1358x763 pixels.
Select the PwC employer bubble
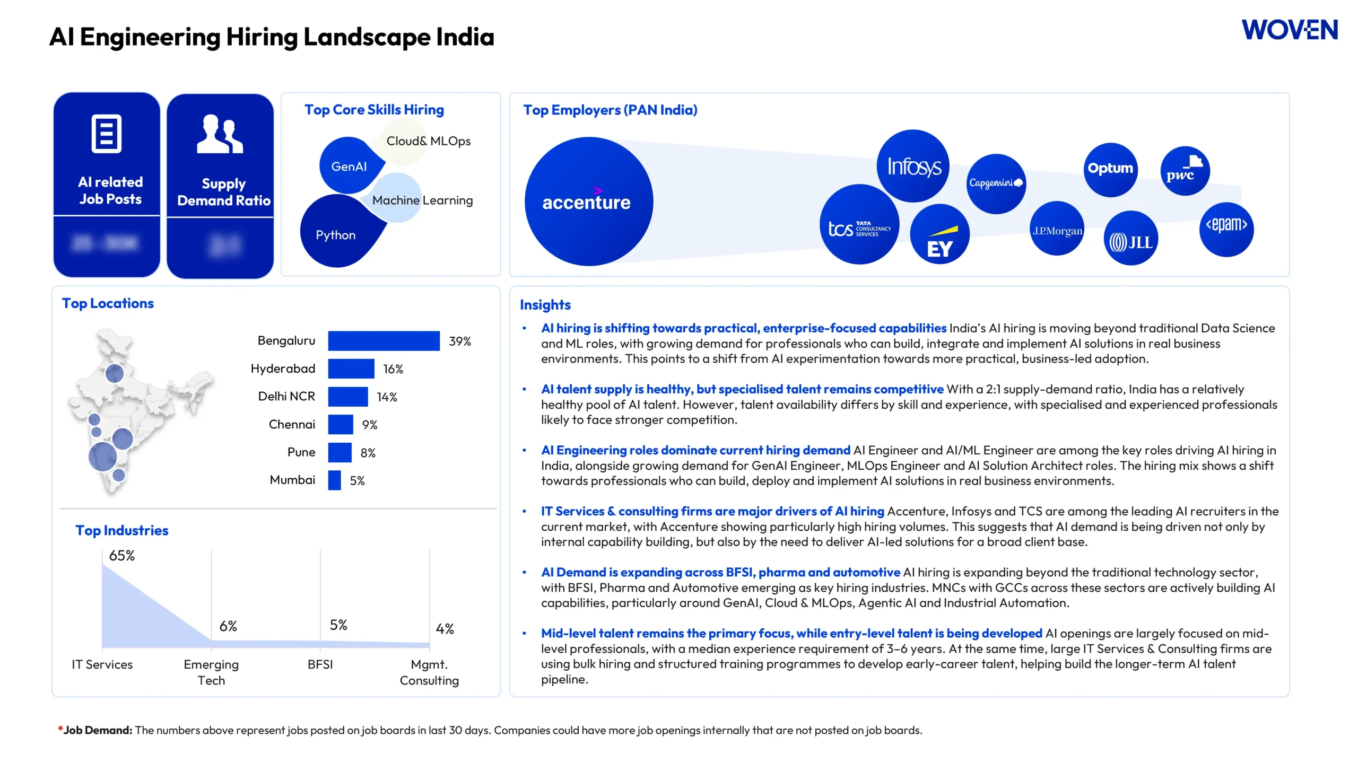pos(1185,171)
